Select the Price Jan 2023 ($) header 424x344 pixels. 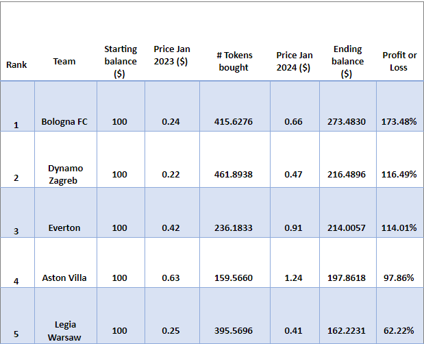pyautogui.click(x=172, y=56)
